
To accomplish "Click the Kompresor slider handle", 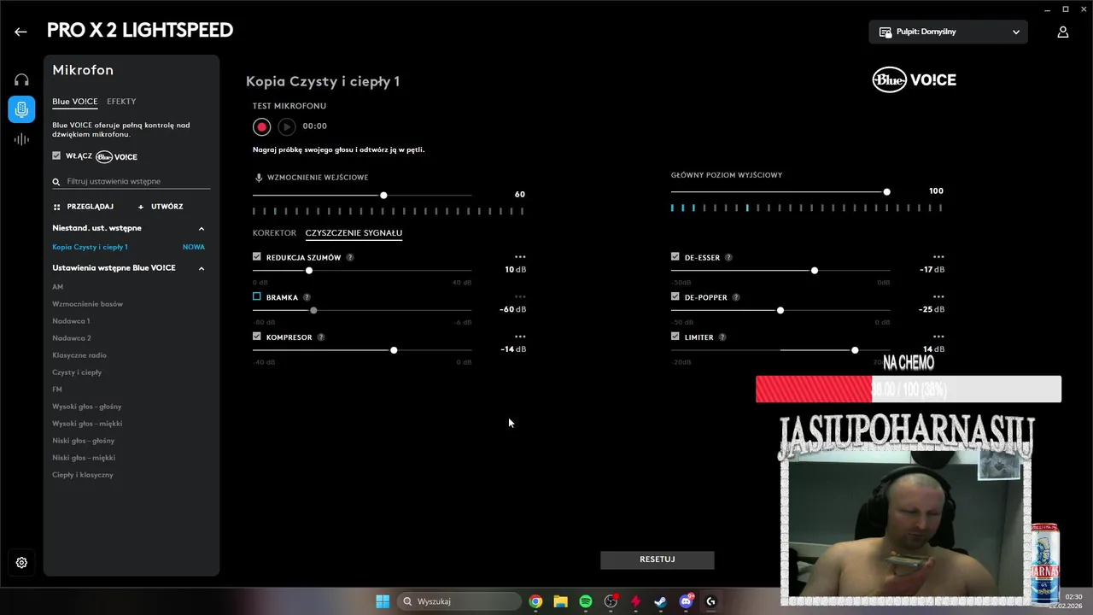I will pos(394,350).
